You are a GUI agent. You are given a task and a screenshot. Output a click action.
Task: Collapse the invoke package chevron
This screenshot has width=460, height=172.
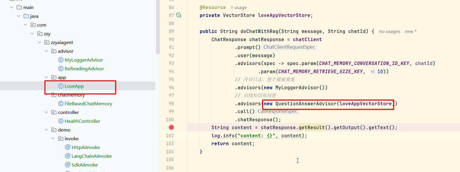53,138
